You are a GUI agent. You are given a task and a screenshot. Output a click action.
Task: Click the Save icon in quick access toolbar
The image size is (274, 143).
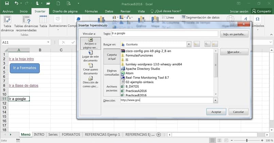tap(7, 3)
